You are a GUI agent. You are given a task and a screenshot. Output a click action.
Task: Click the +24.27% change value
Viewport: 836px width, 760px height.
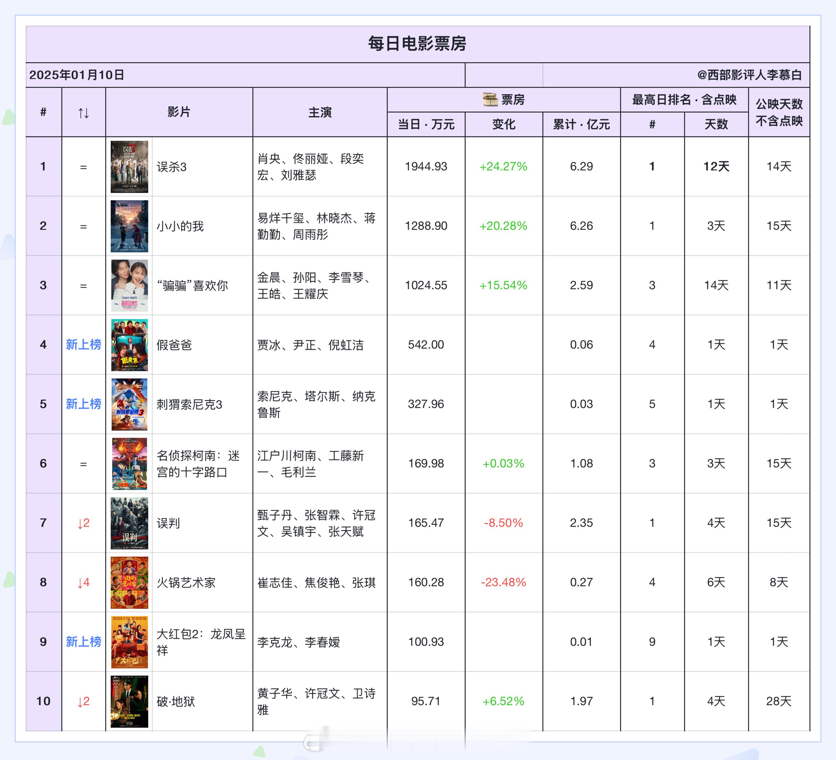503,167
